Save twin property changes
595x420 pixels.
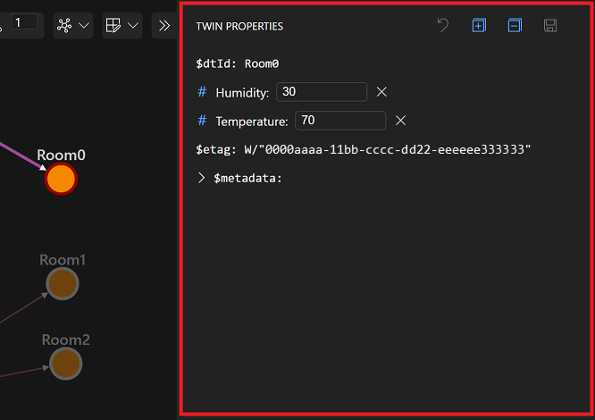[550, 25]
